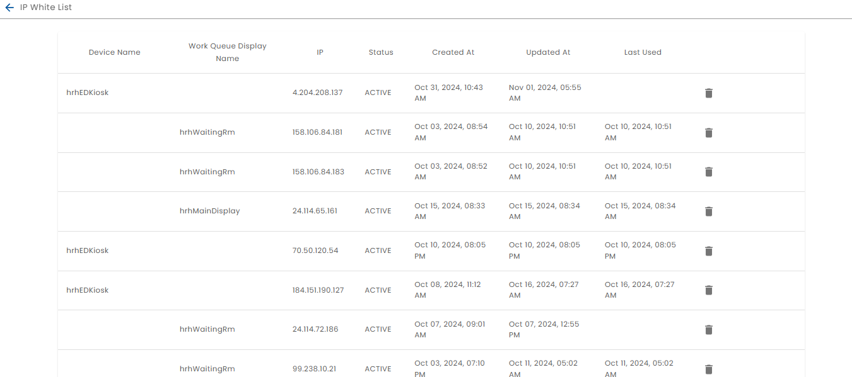The image size is (852, 377).
Task: Click the IP White List page title
Action: 46,8
